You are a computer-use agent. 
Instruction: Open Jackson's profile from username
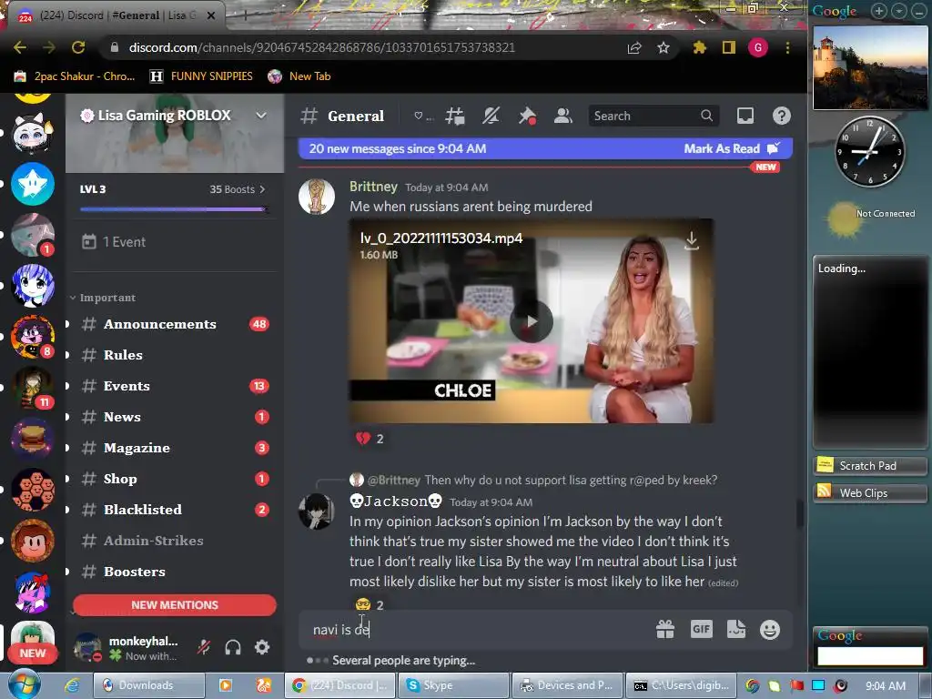pos(396,501)
